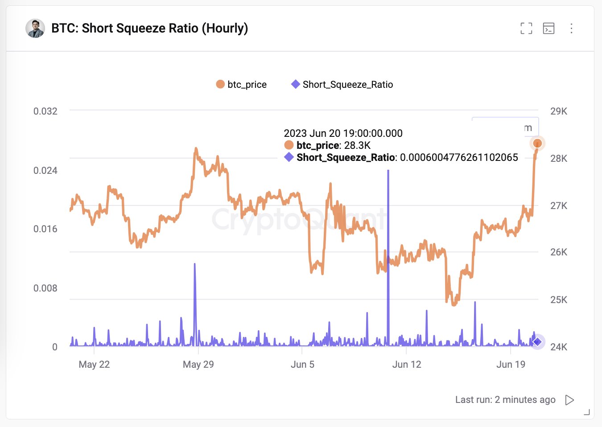Expand the chart to fullscreen
602x427 pixels.
(x=526, y=29)
